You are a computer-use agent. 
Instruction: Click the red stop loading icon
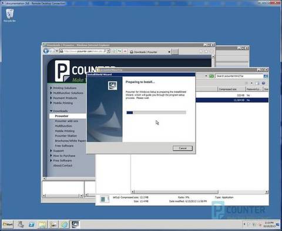[x=125, y=52]
